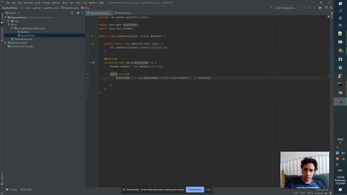Open the Build menu
Viewport: 347px width, 195px height.
[x=65, y=3]
